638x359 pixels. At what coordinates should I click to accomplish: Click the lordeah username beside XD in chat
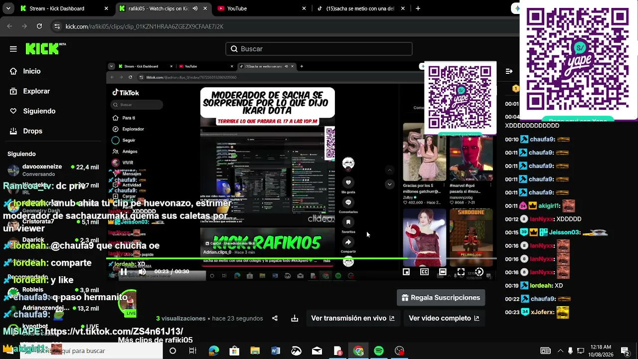[541, 286]
